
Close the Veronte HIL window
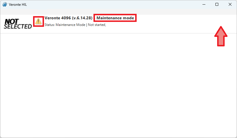(x=230, y=4)
